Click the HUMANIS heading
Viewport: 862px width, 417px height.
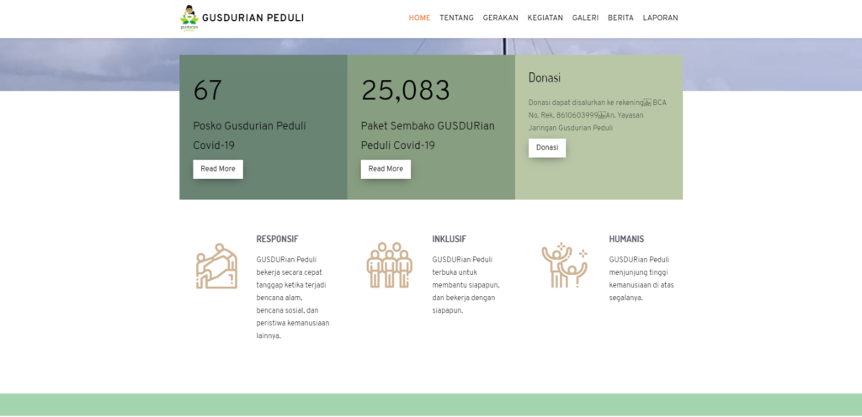626,239
